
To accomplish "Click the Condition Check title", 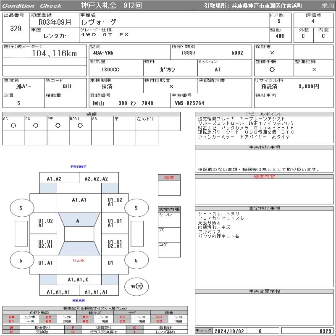I will 32,6.
